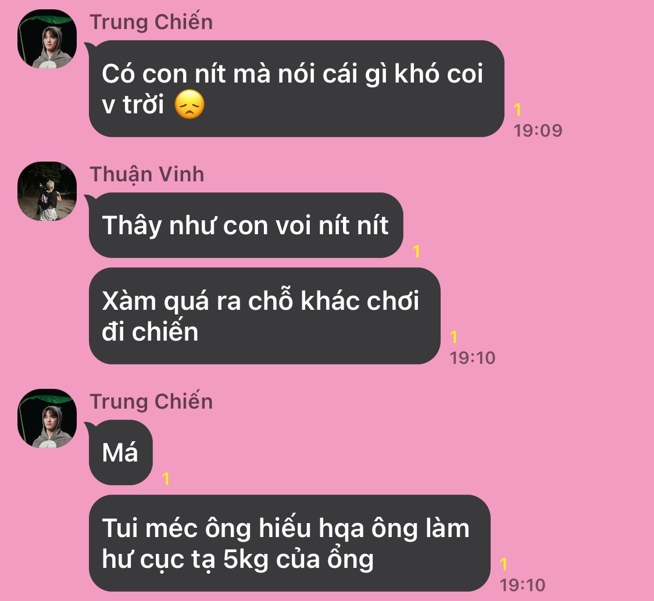Tap the sad face emoji in first message
The width and height of the screenshot is (654, 601).
[x=190, y=105]
